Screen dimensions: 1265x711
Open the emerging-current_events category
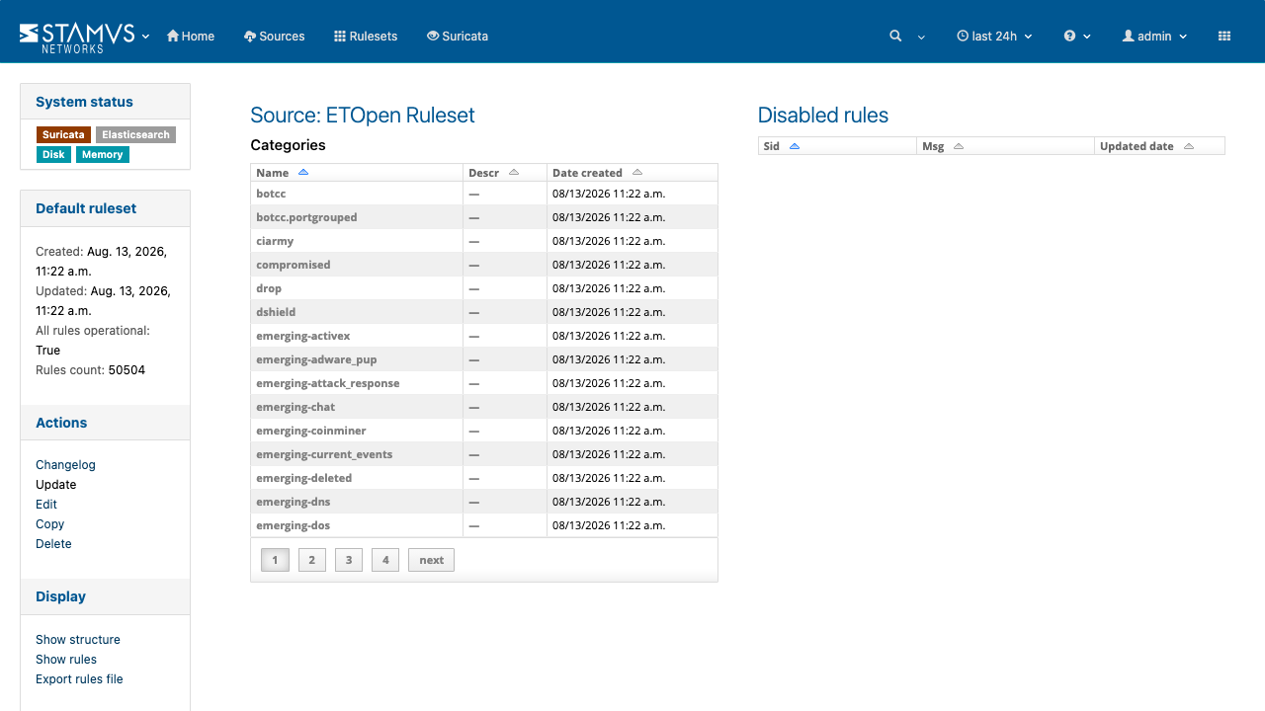[324, 454]
